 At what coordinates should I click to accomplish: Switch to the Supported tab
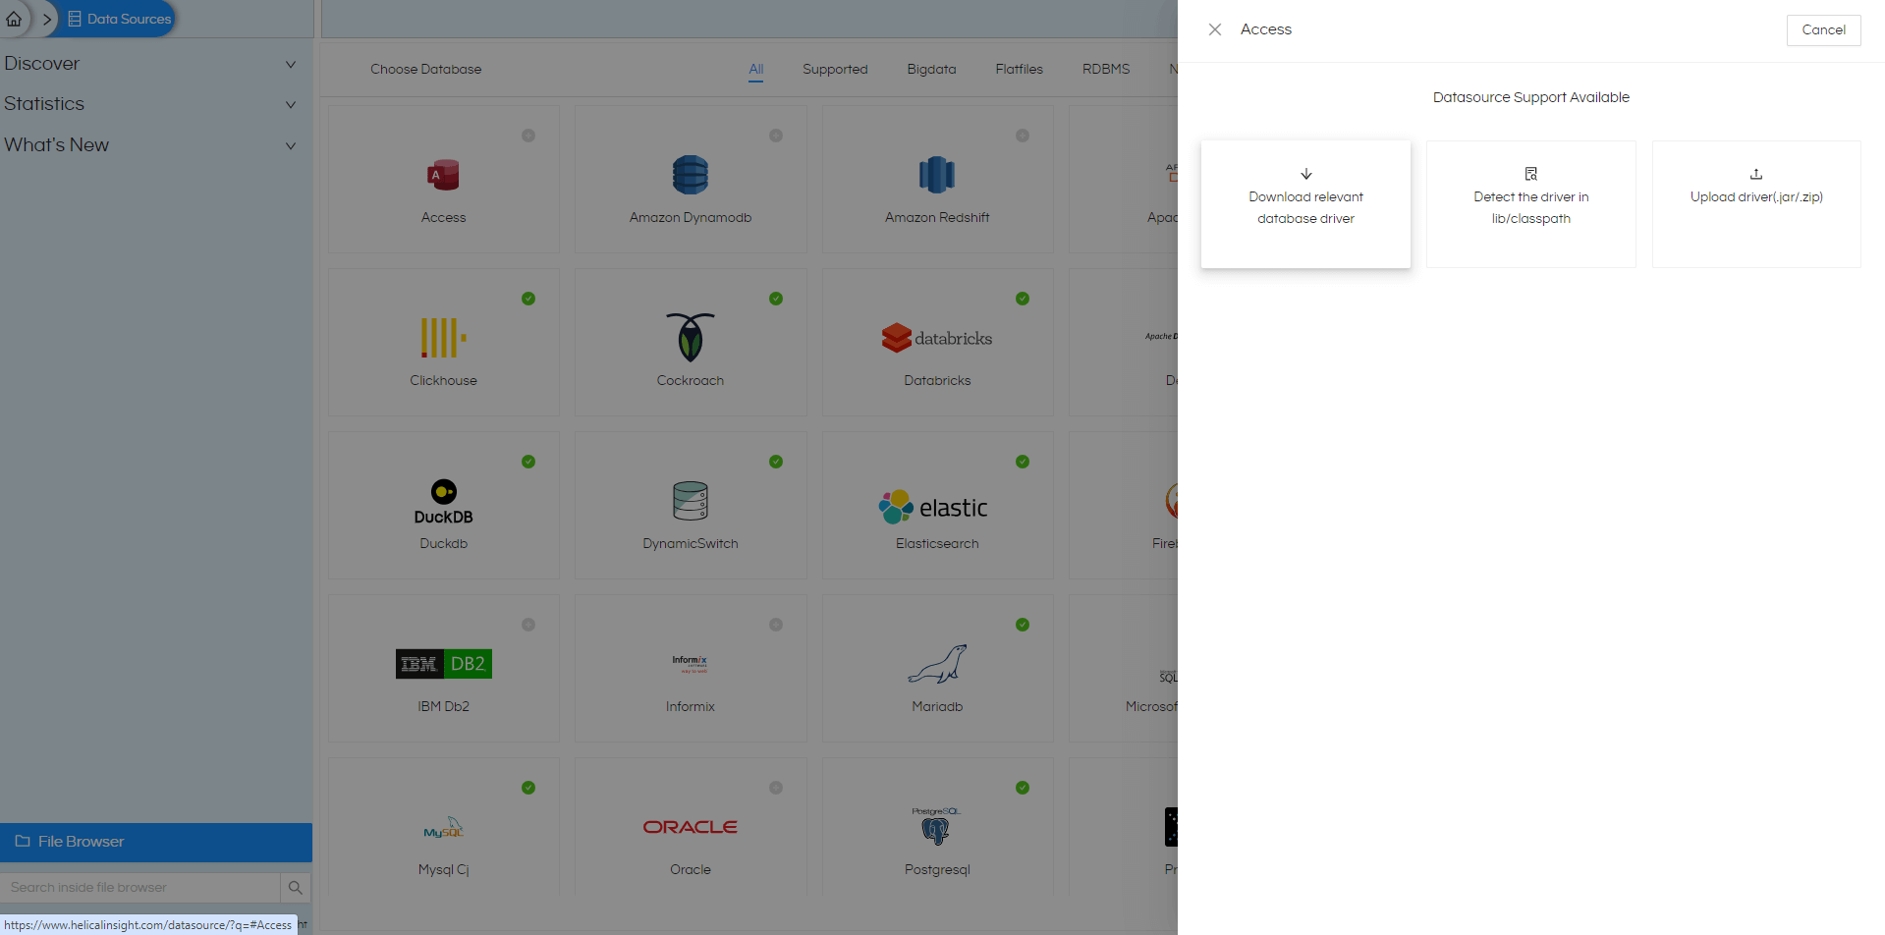pos(835,70)
